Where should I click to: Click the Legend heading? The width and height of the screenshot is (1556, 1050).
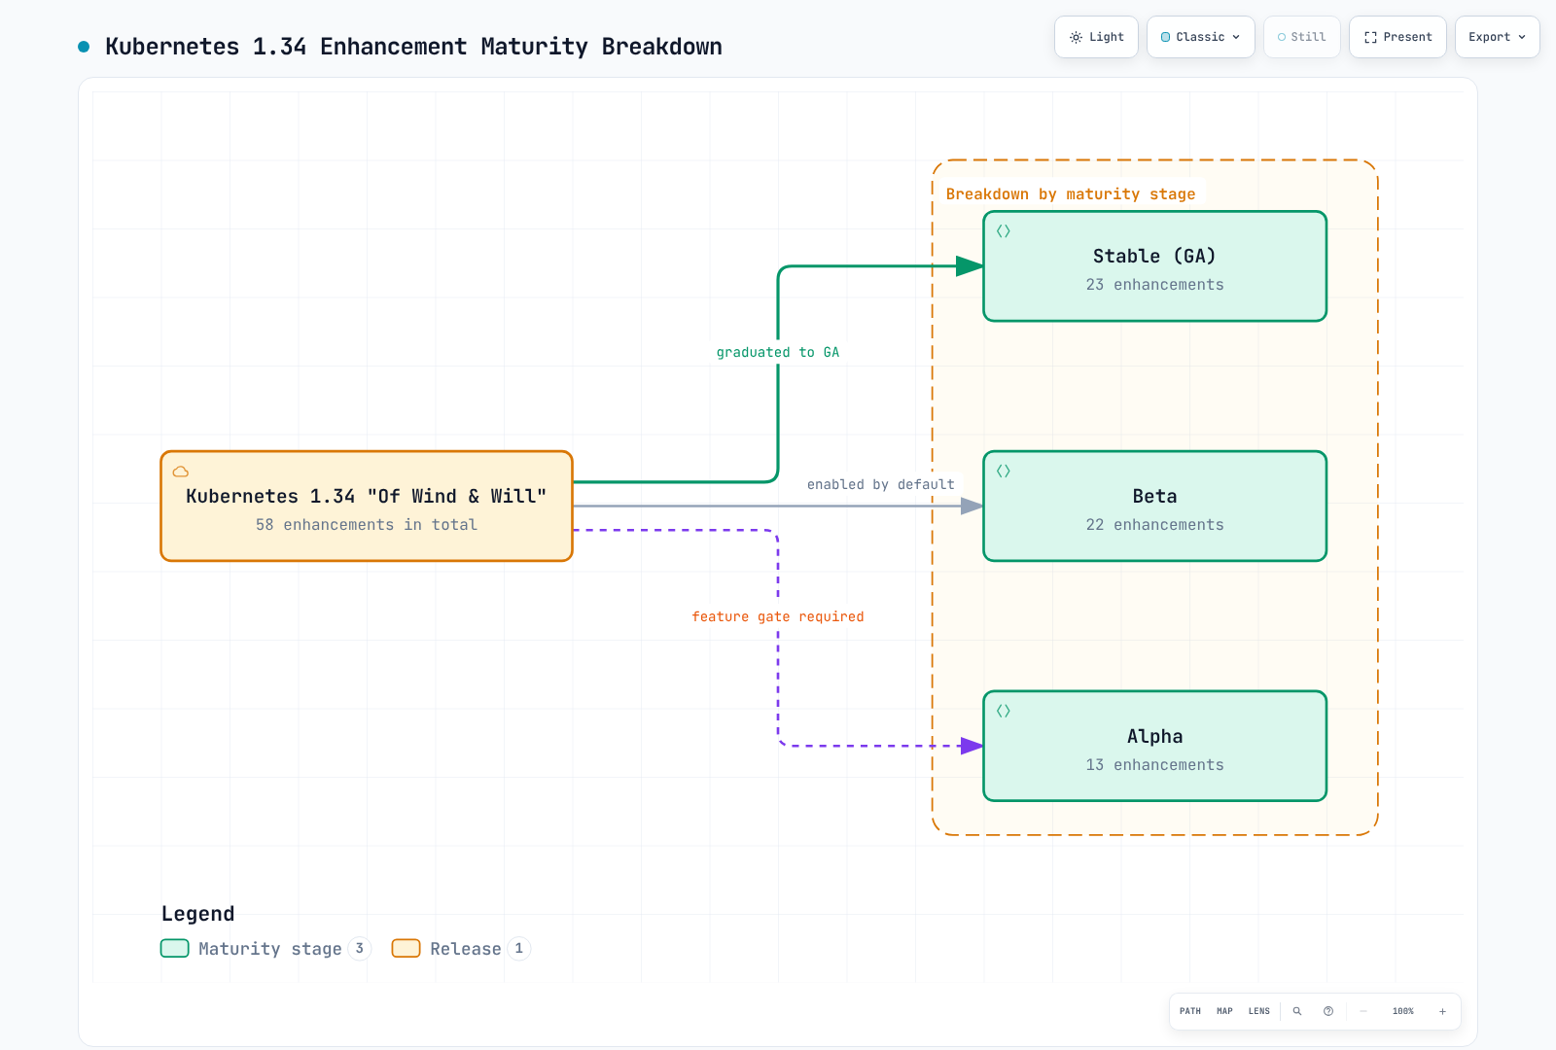pos(197,913)
